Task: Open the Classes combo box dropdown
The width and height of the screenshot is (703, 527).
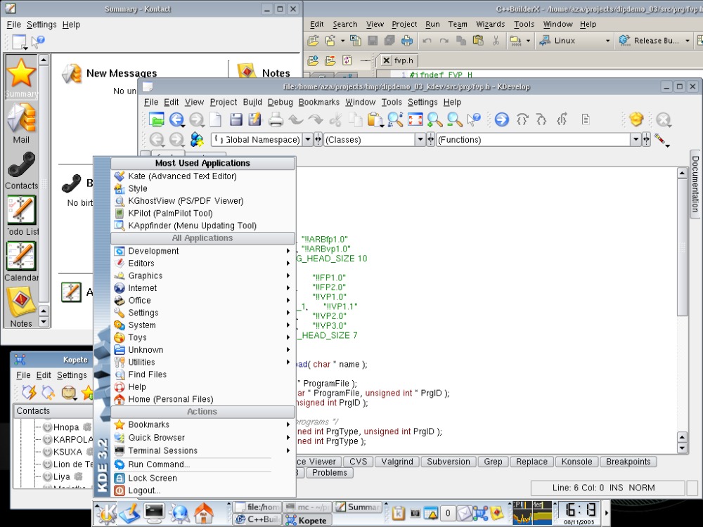Action: pos(420,139)
